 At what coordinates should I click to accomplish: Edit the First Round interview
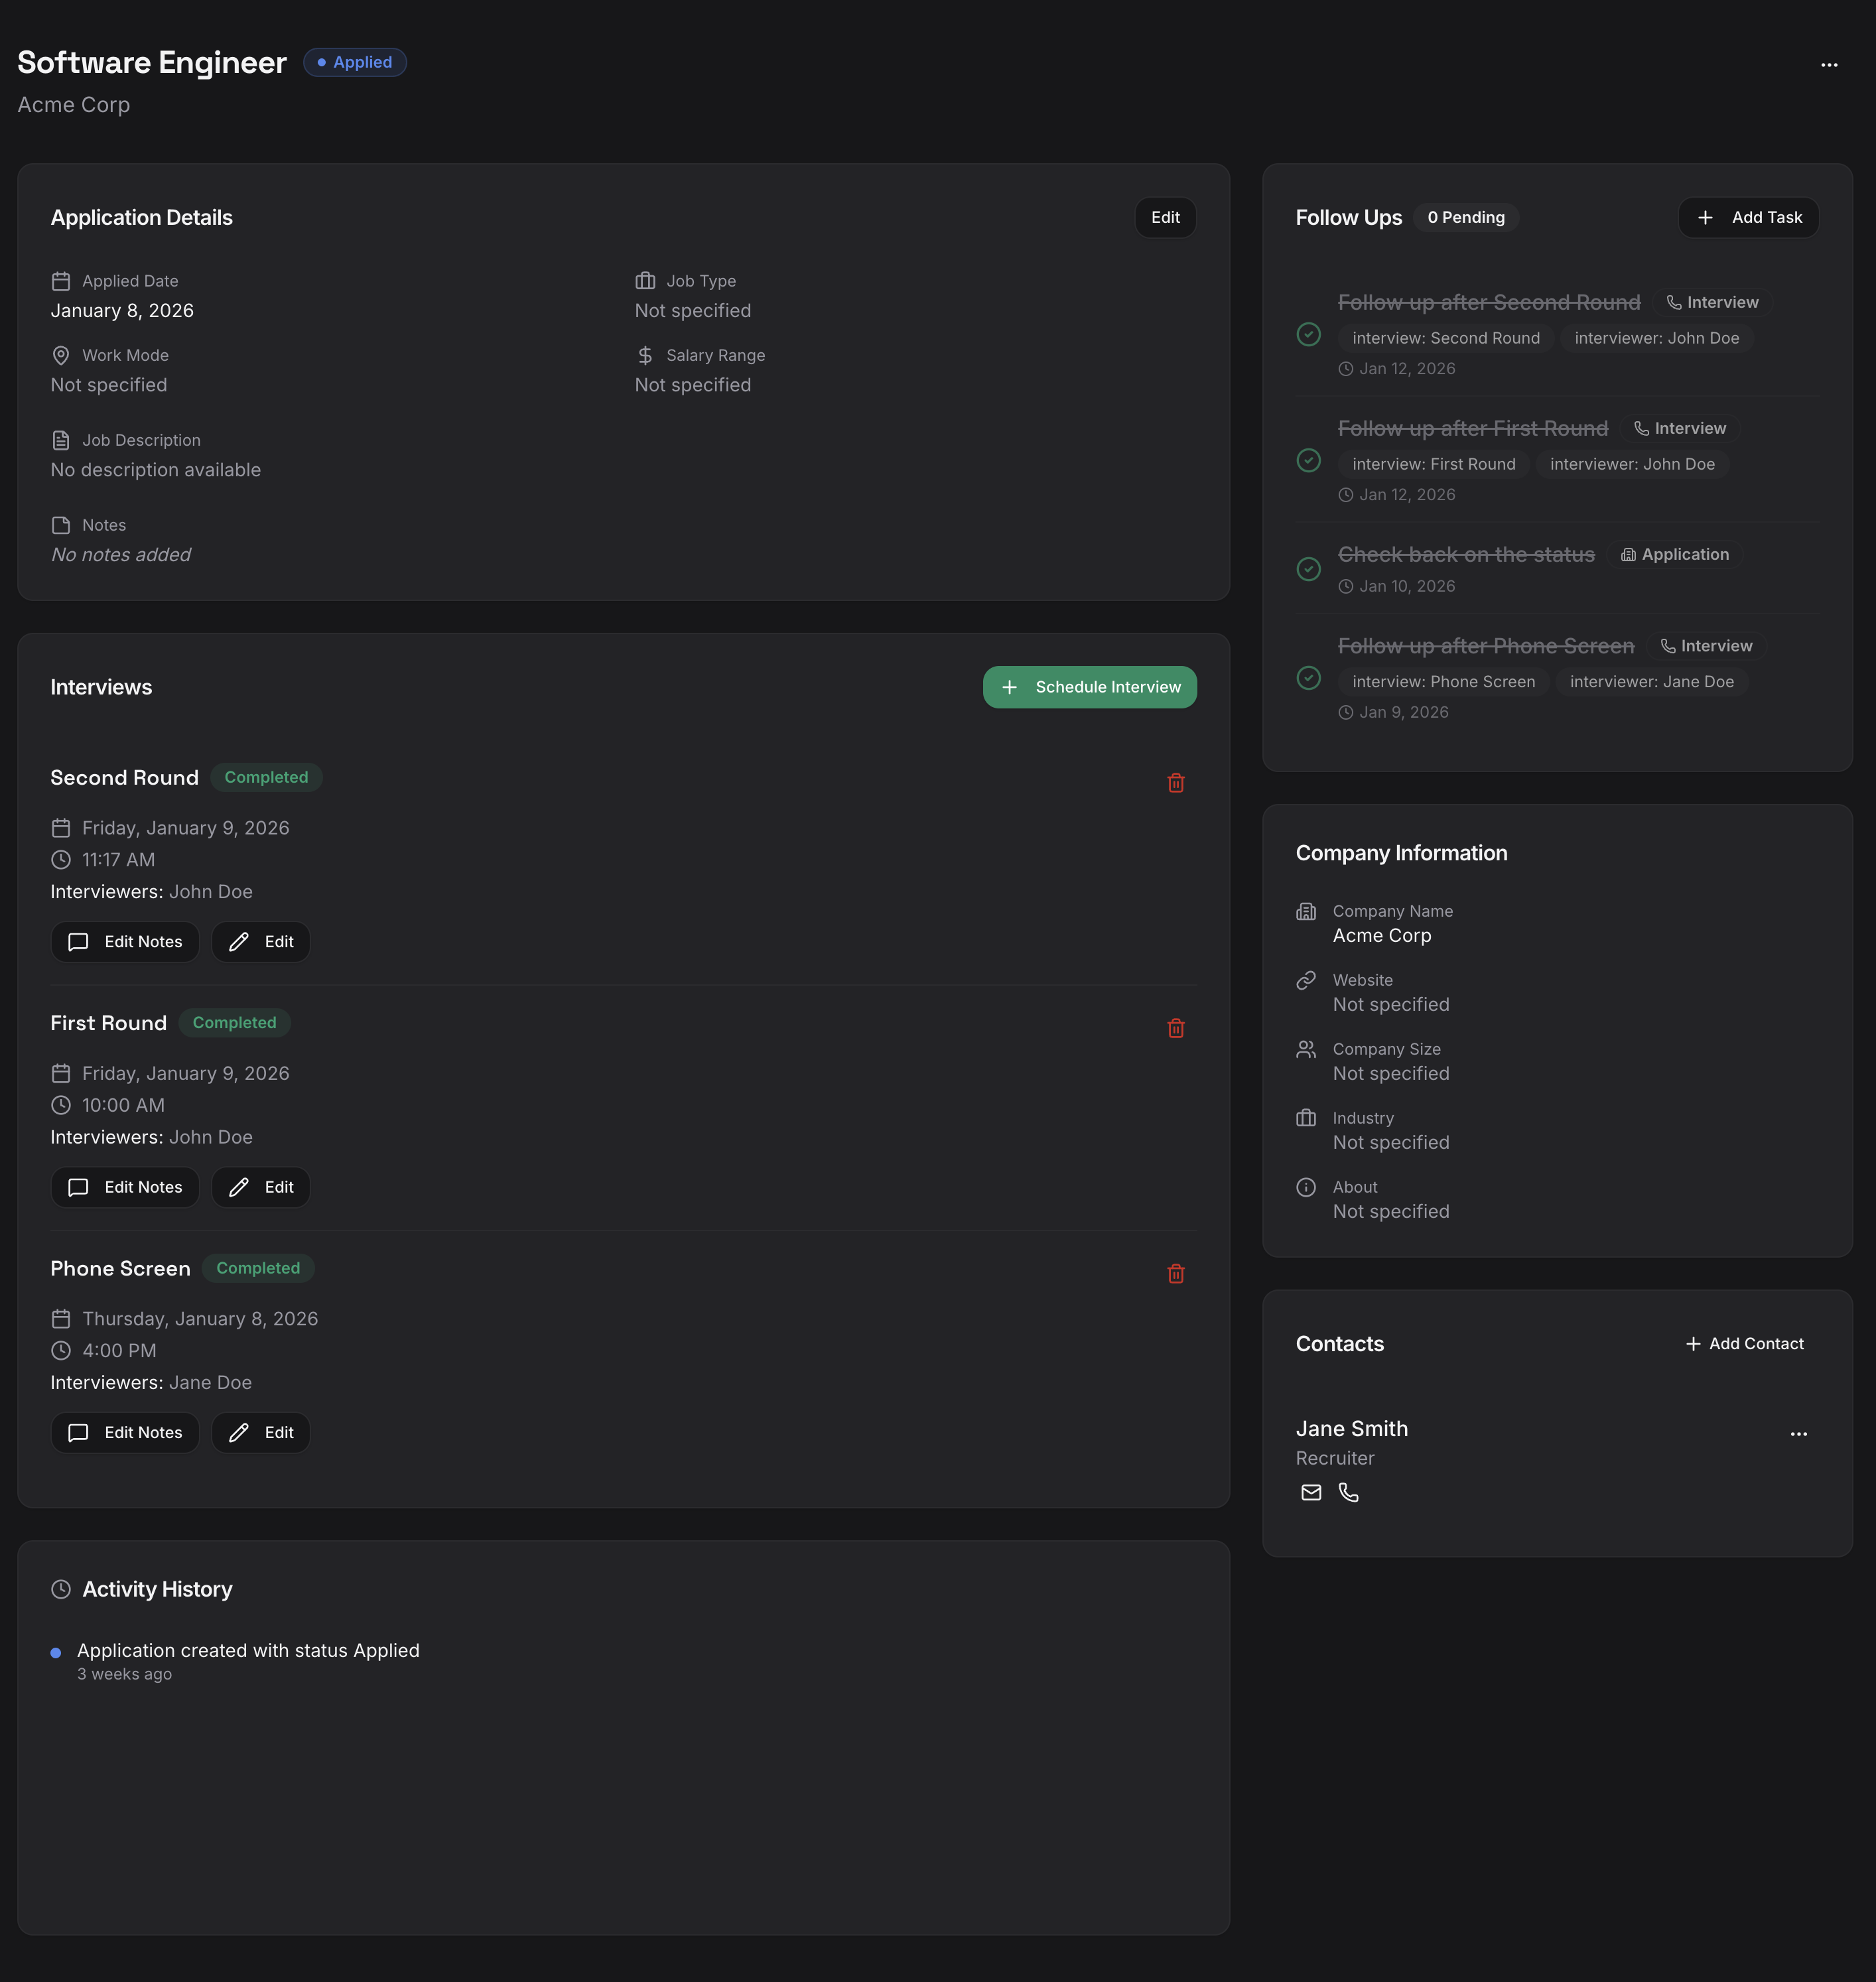point(260,1187)
